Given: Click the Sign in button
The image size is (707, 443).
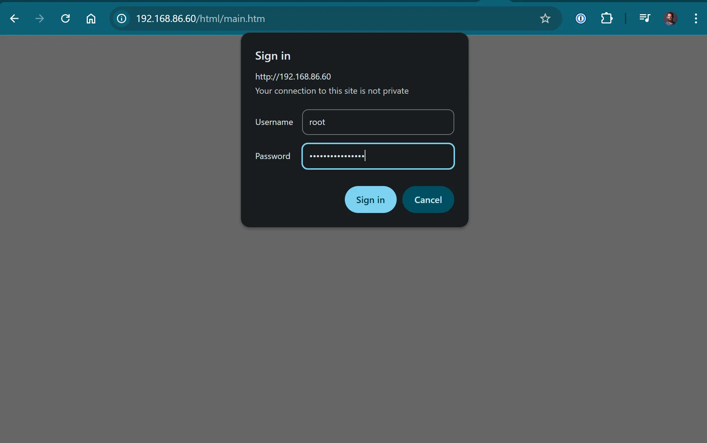Looking at the screenshot, I should (370, 199).
